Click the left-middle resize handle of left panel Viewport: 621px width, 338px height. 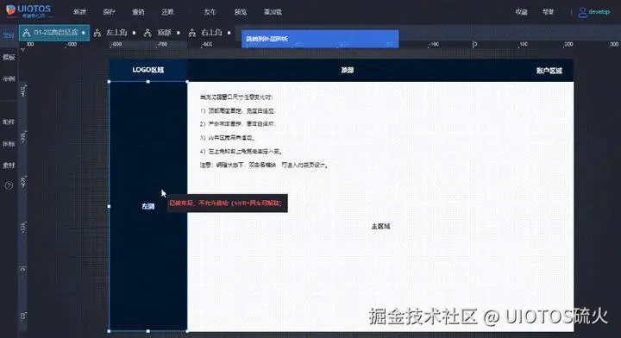point(110,206)
